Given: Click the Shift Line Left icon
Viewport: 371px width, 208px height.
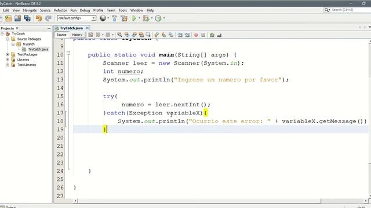Looking at the screenshot, I should [x=180, y=35].
